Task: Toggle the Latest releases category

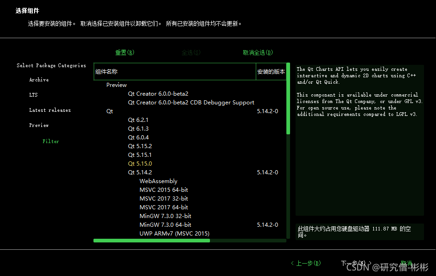Action: [x=50, y=110]
